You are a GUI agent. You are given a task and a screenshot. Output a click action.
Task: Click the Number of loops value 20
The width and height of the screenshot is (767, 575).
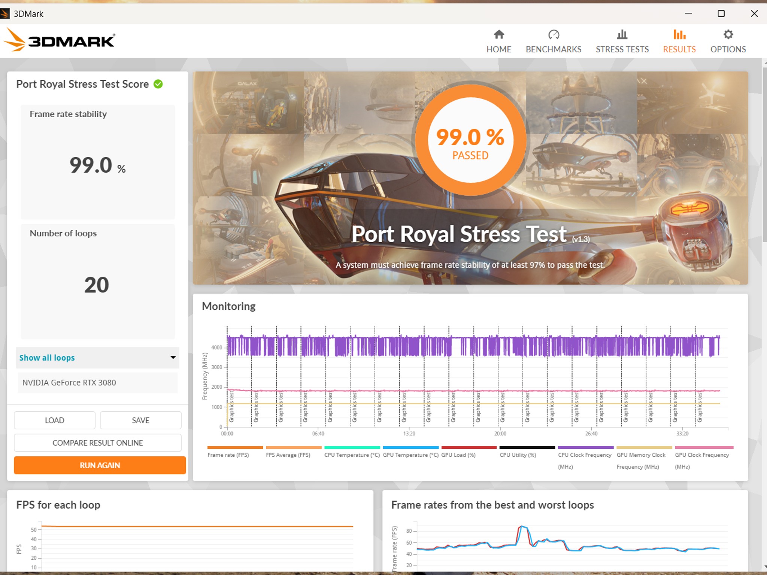coord(97,285)
